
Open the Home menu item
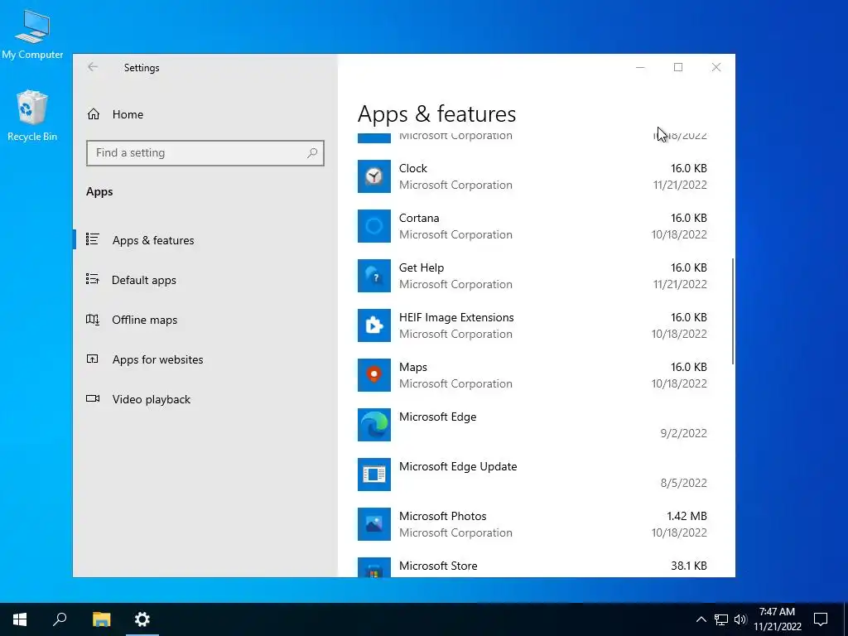pos(205,114)
